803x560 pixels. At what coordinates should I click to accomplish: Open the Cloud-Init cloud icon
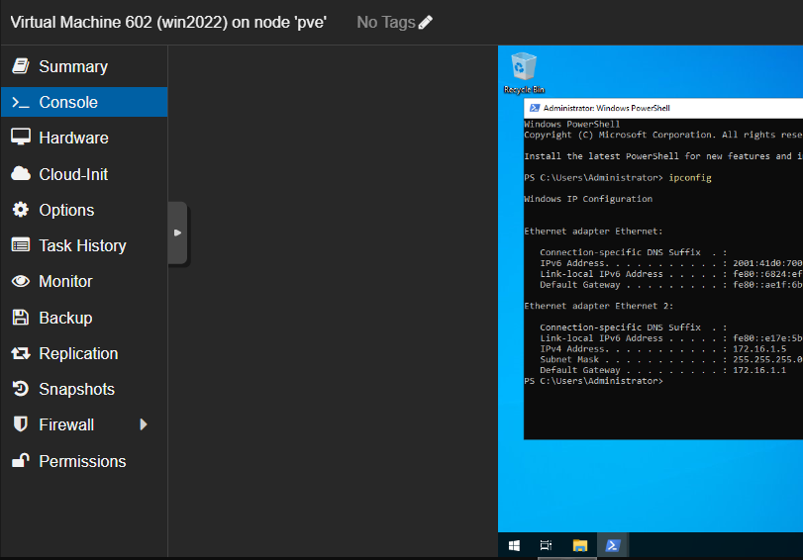[x=21, y=173]
